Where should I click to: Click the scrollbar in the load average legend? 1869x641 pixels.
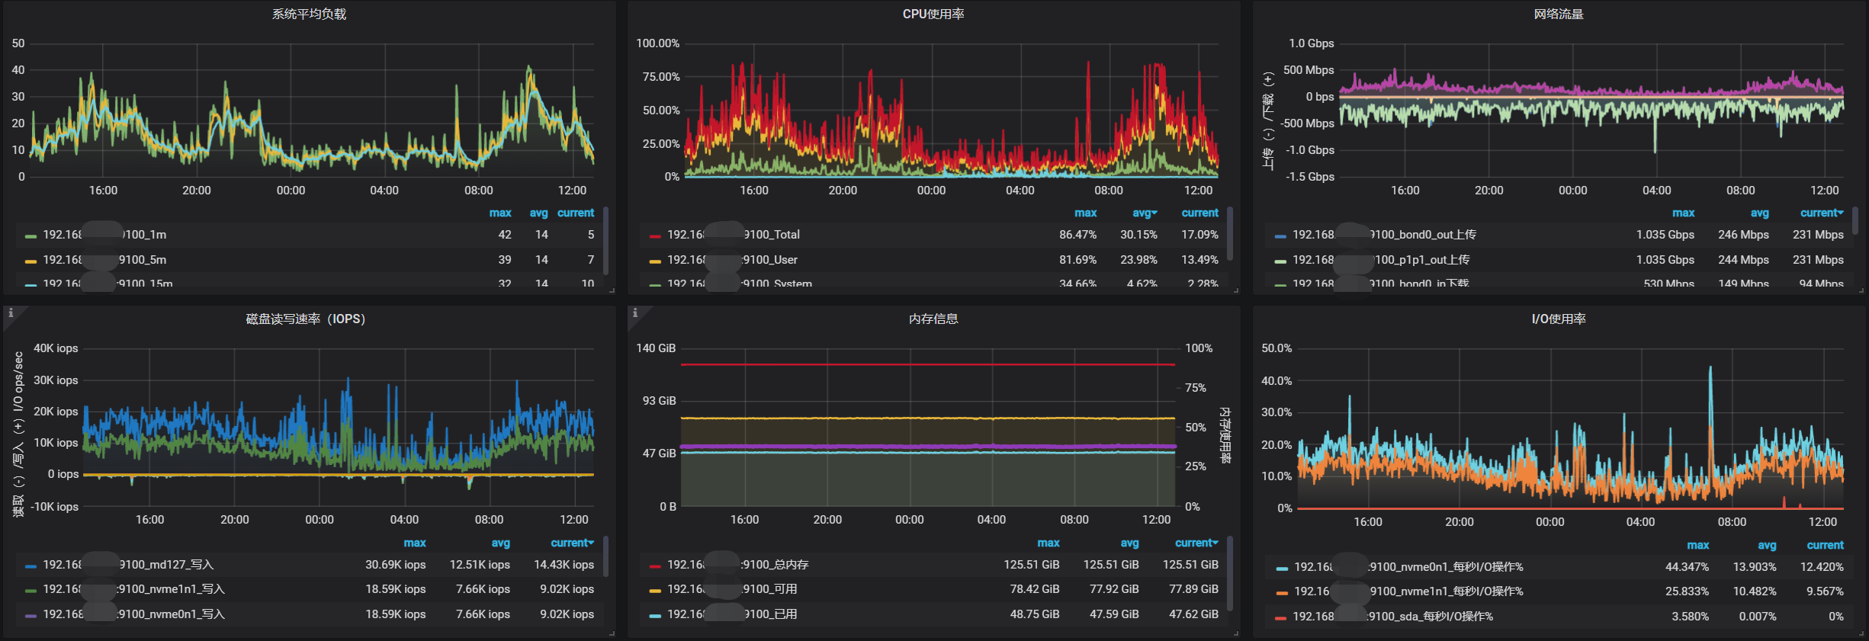pyautogui.click(x=605, y=240)
